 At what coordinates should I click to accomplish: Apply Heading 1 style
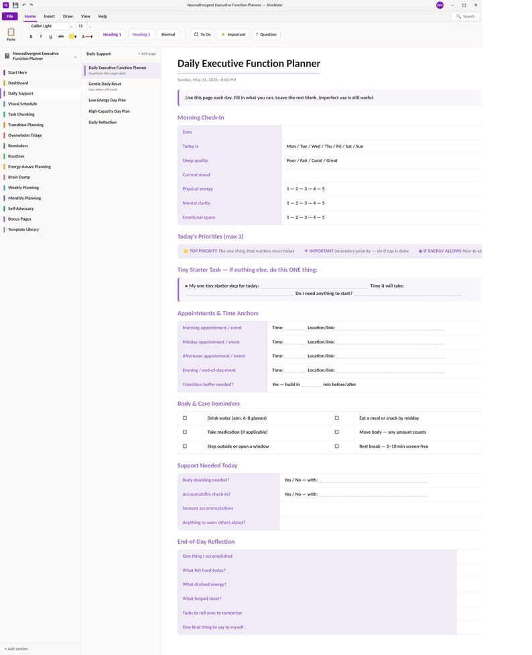coord(112,35)
